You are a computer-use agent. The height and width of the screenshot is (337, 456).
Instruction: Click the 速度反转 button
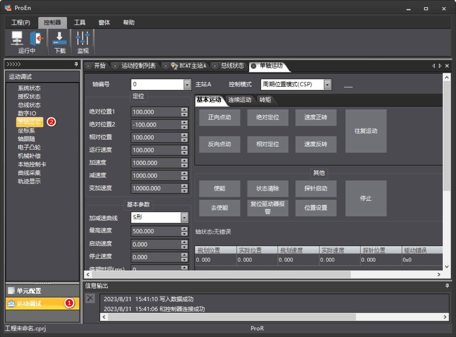(316, 144)
